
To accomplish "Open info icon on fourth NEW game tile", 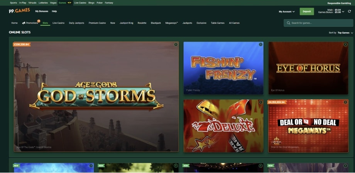I will point(345,166).
